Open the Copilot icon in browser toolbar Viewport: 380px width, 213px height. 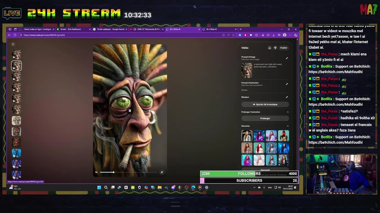[x=296, y=35]
